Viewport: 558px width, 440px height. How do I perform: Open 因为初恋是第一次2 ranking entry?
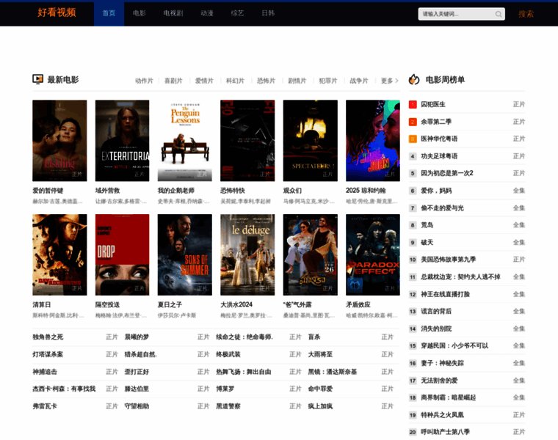click(x=447, y=173)
